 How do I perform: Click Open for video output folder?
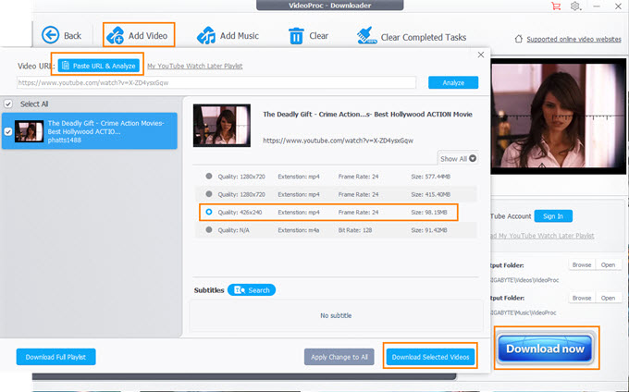[x=608, y=265]
